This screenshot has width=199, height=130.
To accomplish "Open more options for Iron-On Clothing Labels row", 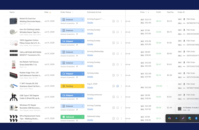I will (x=121, y=32).
